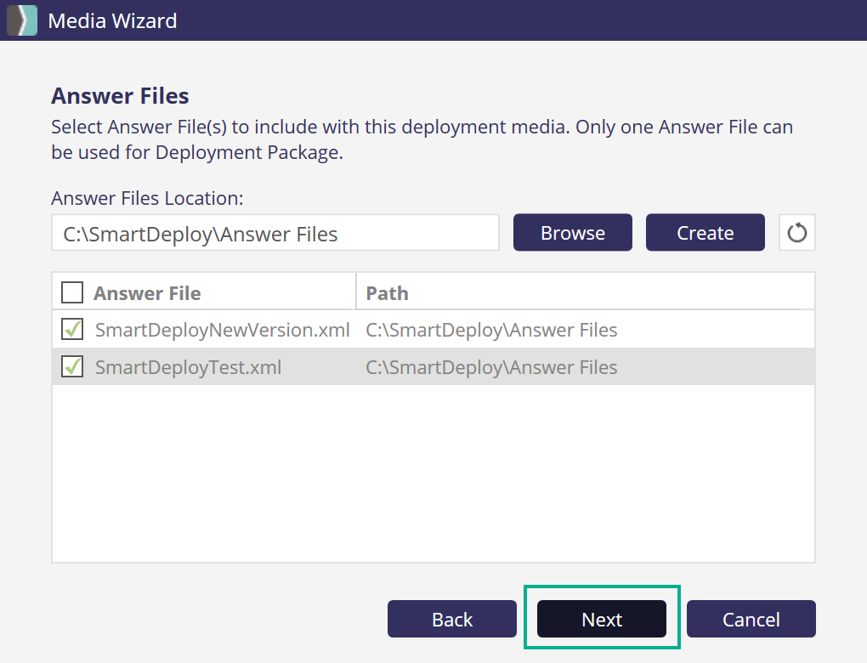Proceed by clicking Next
867x663 pixels.
click(602, 619)
